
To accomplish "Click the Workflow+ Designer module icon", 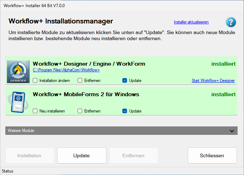I will 18,72.
